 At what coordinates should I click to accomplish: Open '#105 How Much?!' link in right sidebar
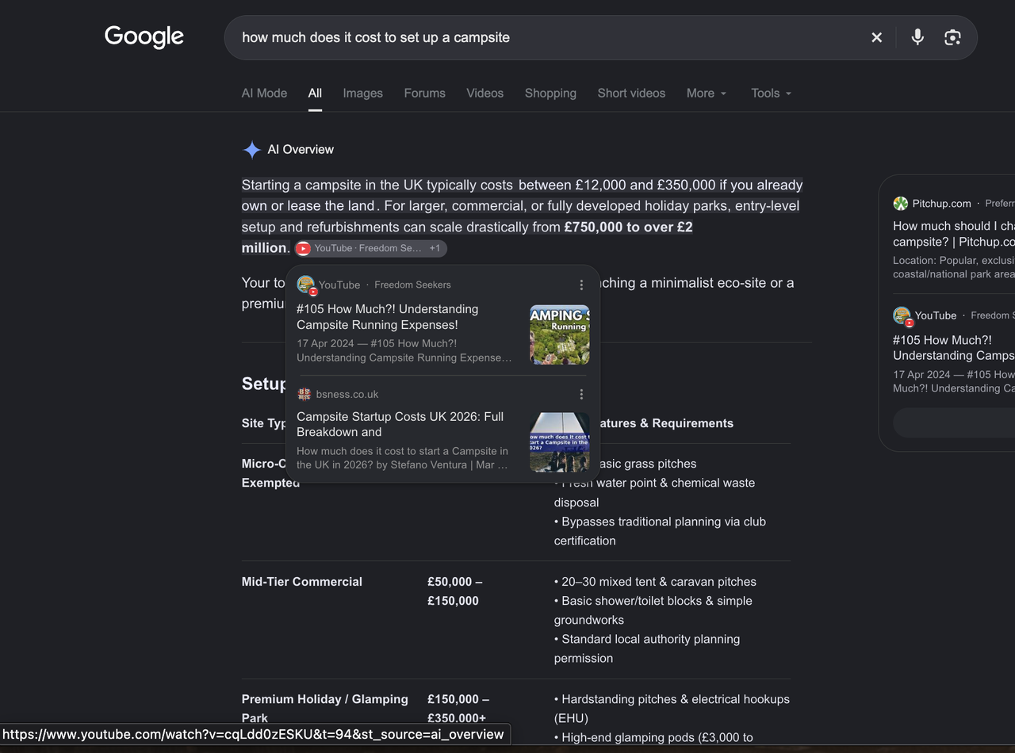(954, 347)
